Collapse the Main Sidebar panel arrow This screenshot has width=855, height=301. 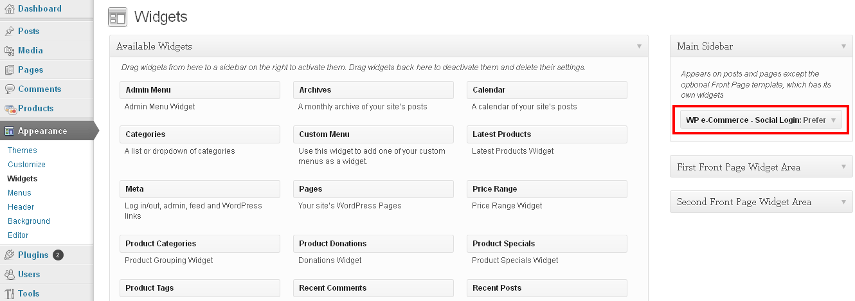(x=843, y=46)
